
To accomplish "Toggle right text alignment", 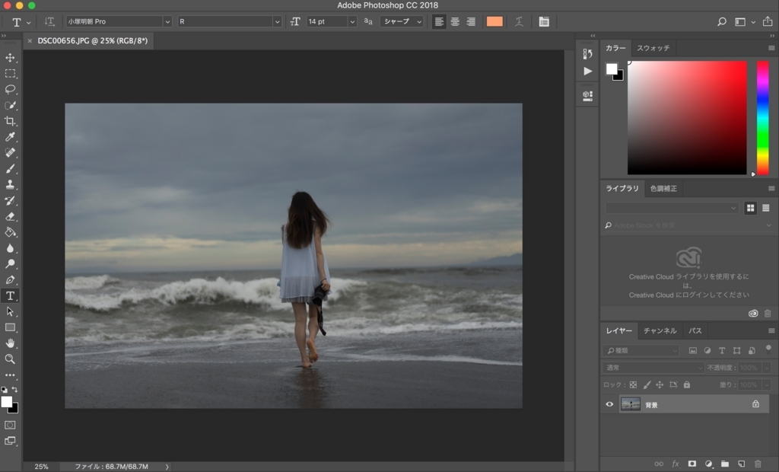I will tap(471, 21).
